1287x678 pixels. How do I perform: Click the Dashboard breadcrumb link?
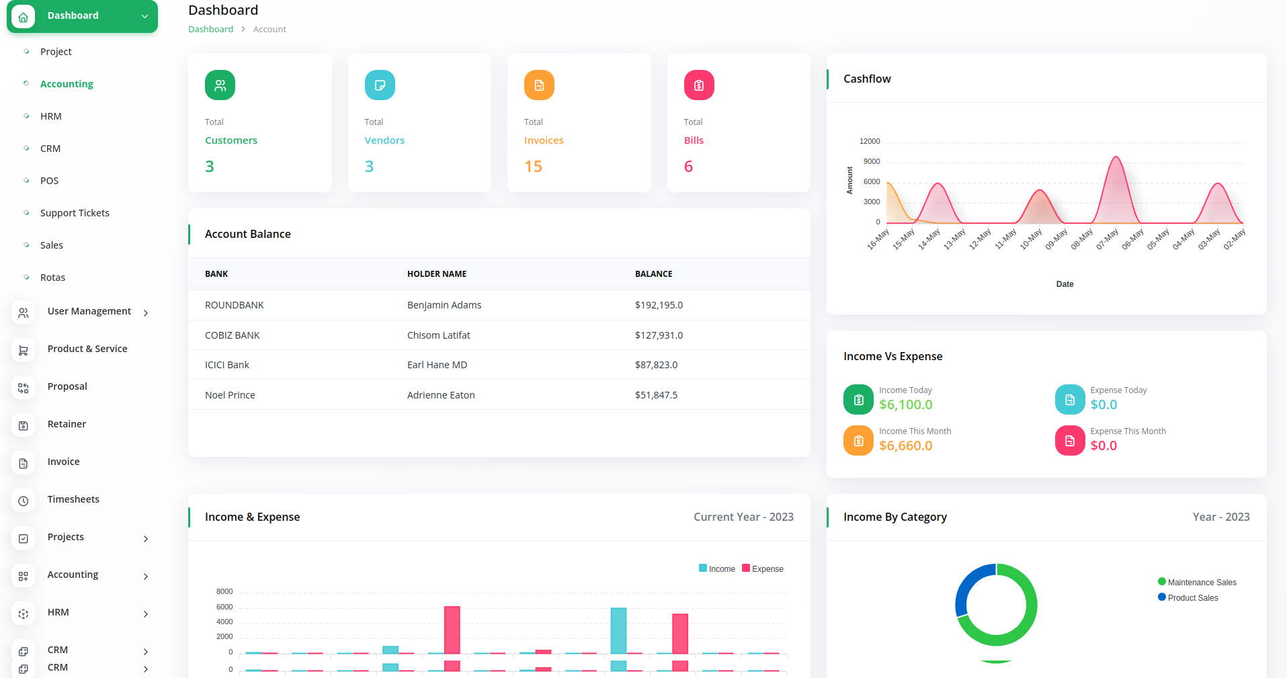tap(210, 29)
